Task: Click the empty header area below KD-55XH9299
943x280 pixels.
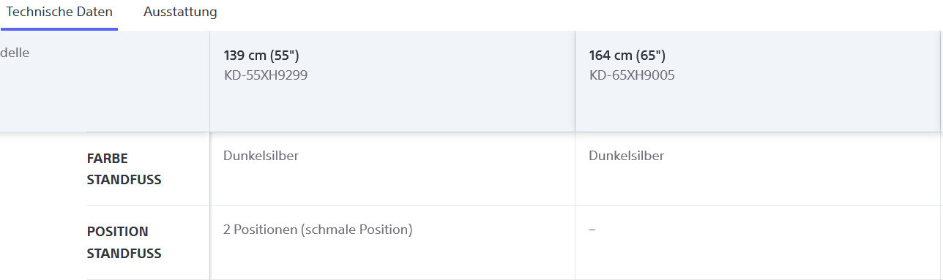Action: pos(392,107)
